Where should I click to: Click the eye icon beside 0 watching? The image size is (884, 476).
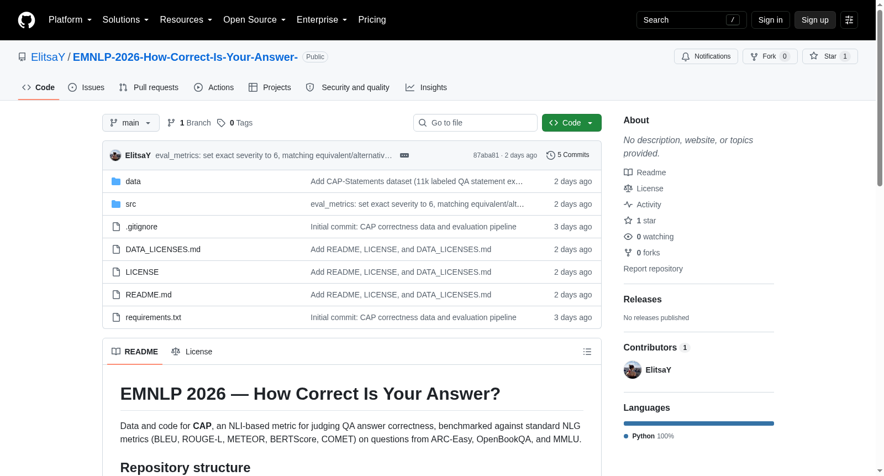(628, 237)
